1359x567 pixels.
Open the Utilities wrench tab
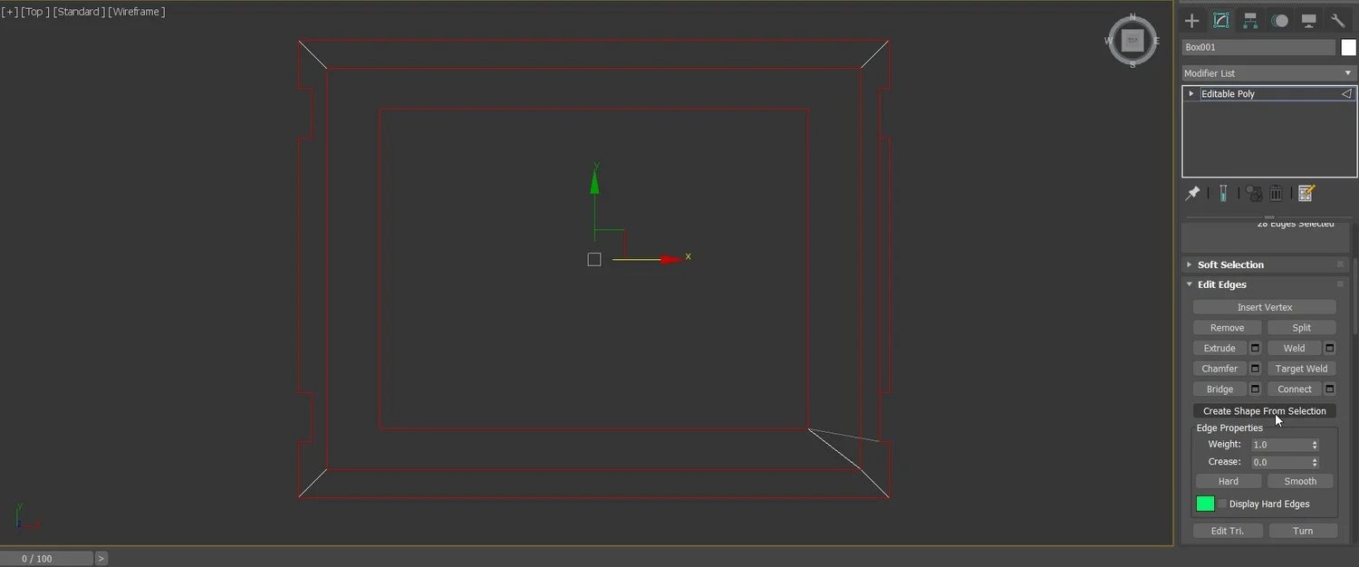(x=1337, y=20)
